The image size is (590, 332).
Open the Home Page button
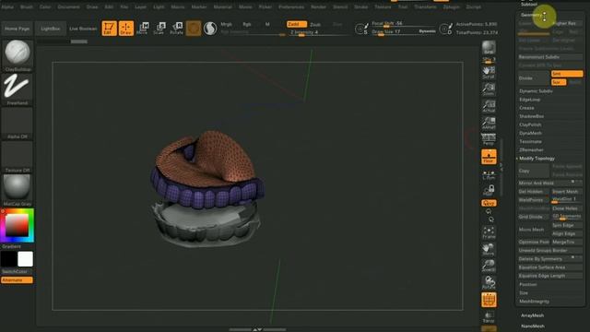coord(18,29)
